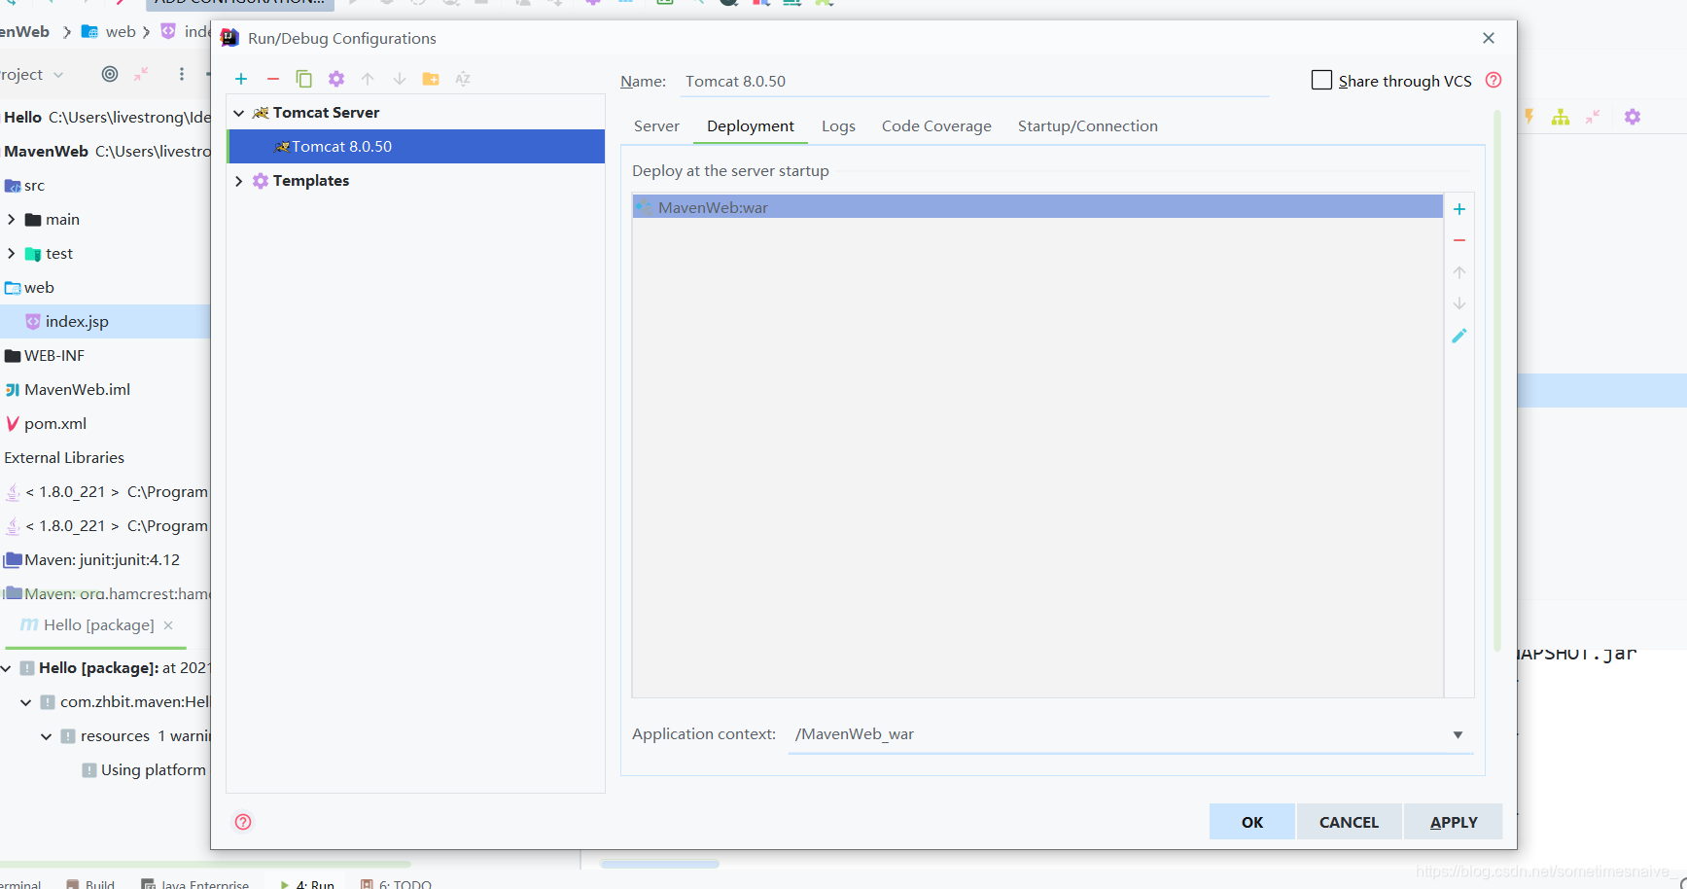The height and width of the screenshot is (889, 1687).
Task: Collapse com.zhbit.maven node
Action: pos(26,702)
